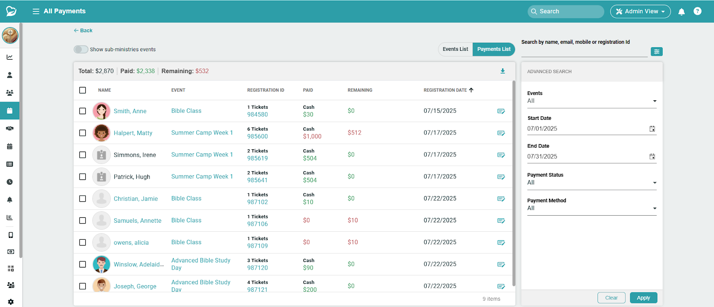This screenshot has width=714, height=307.
Task: Focus the search by name or registration field
Action: click(x=584, y=52)
